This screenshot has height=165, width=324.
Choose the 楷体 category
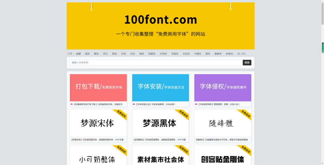tap(142, 54)
